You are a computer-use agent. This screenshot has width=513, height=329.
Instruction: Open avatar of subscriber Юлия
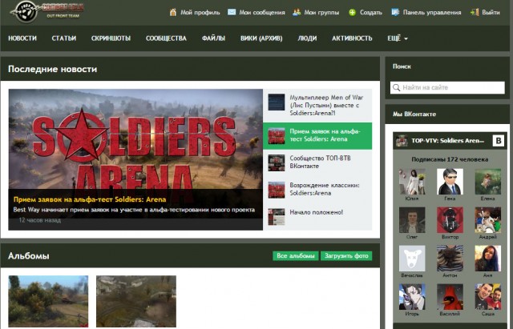pyautogui.click(x=412, y=182)
